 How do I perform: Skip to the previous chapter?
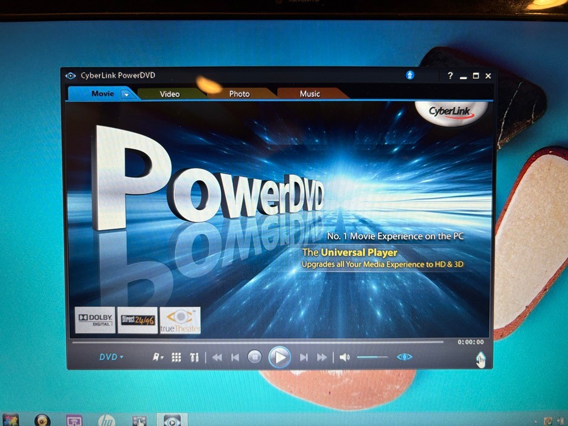[x=235, y=358]
